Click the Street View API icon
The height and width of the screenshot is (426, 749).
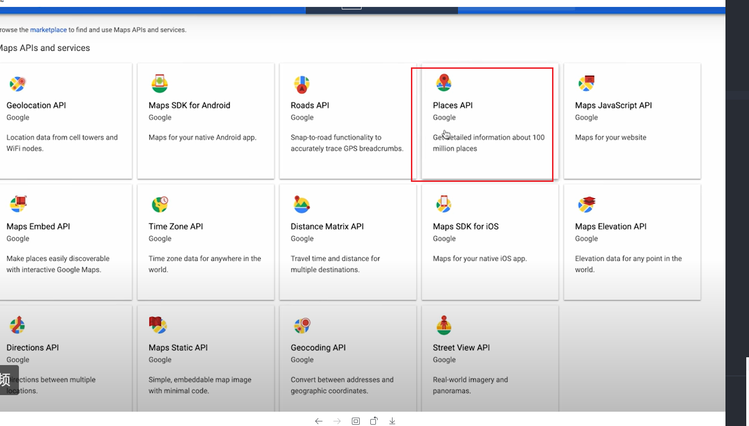tap(444, 325)
